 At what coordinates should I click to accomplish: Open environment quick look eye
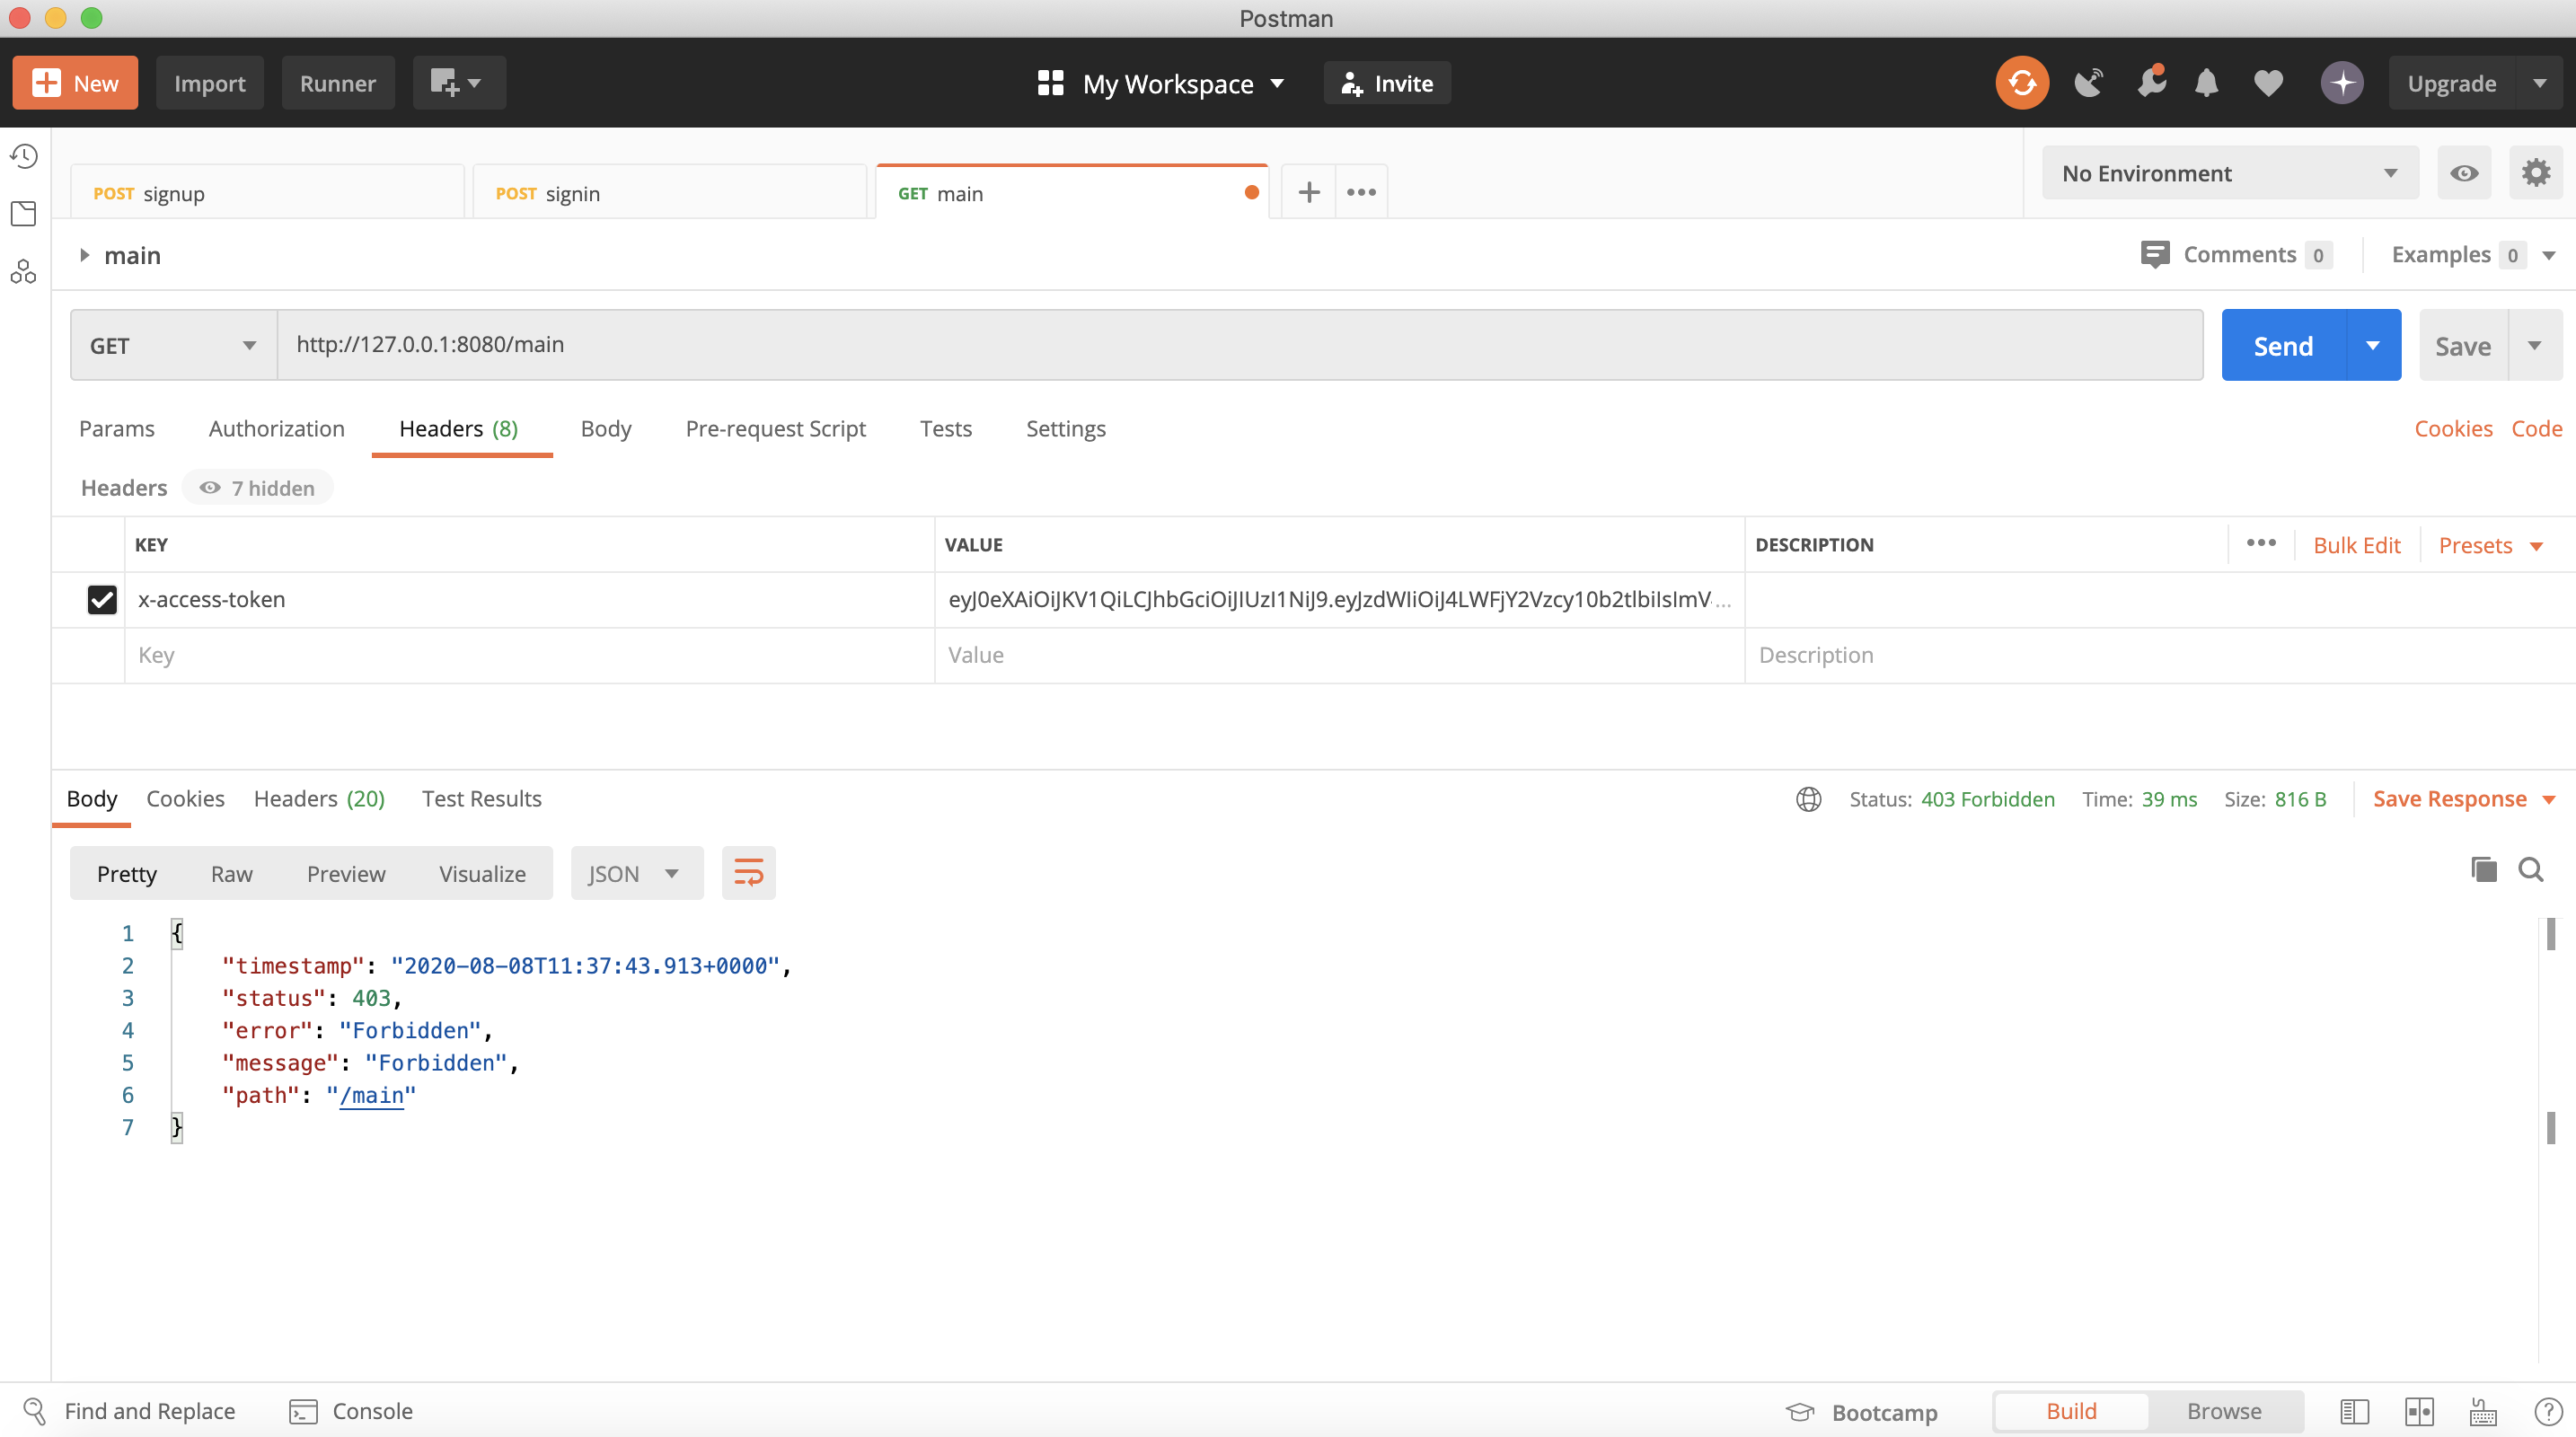coord(2463,173)
